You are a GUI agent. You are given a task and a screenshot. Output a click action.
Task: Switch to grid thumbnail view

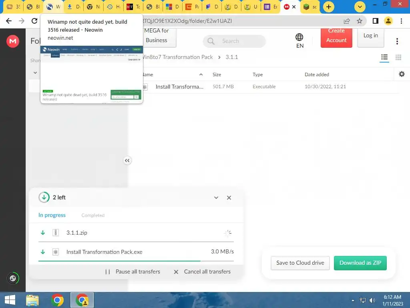tap(398, 57)
